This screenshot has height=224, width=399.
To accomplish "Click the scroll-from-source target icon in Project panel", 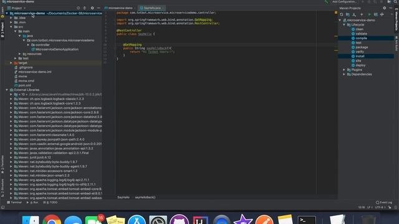I will click(79, 8).
